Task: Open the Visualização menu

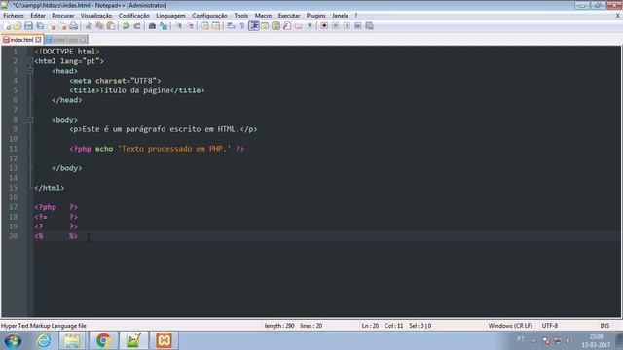Action: point(96,16)
